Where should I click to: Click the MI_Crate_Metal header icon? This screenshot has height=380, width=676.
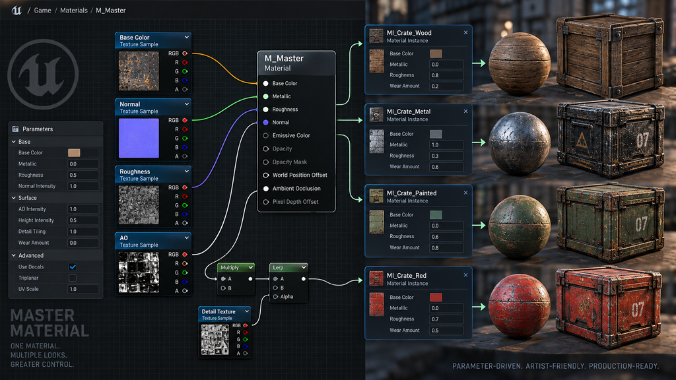point(376,115)
